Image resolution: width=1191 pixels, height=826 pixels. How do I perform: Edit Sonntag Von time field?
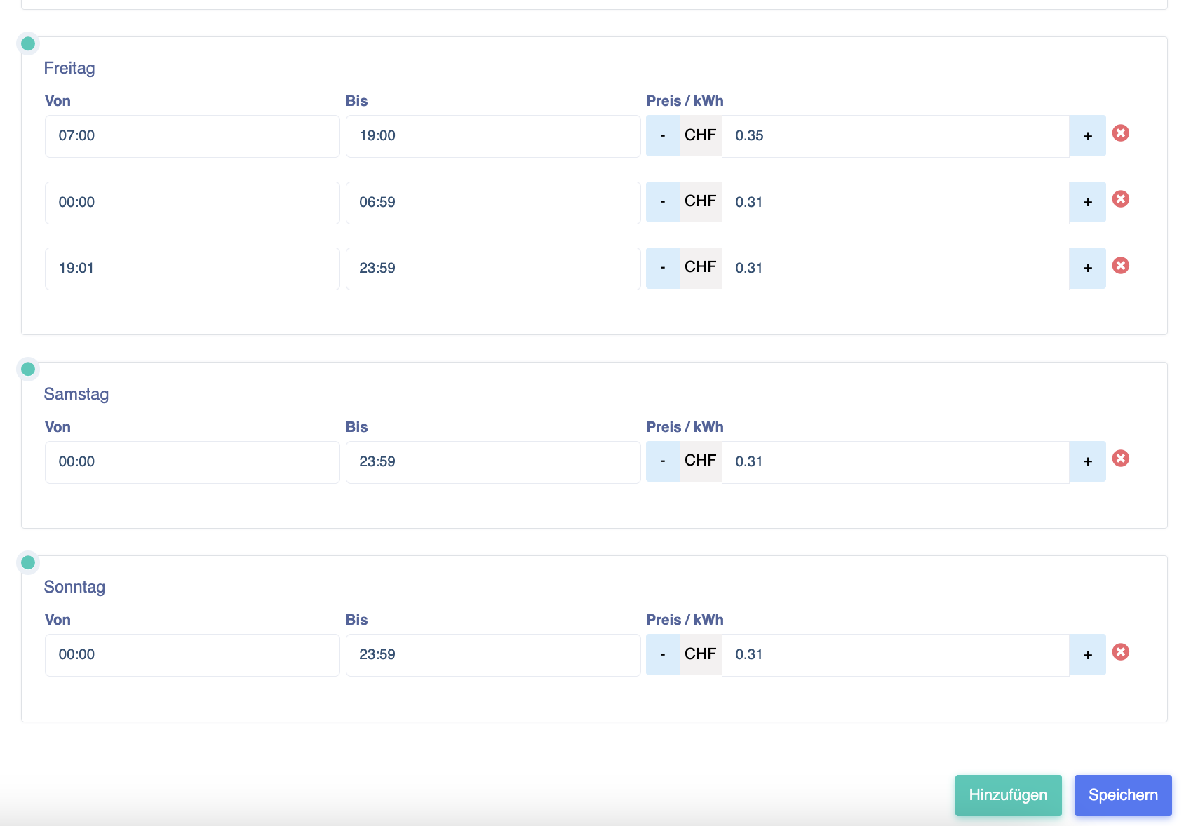click(x=192, y=655)
